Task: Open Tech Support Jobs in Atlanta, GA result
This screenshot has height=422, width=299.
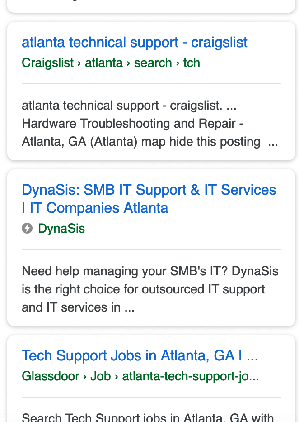Action: 140,355
